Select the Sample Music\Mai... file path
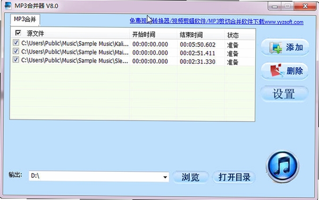 (75, 52)
